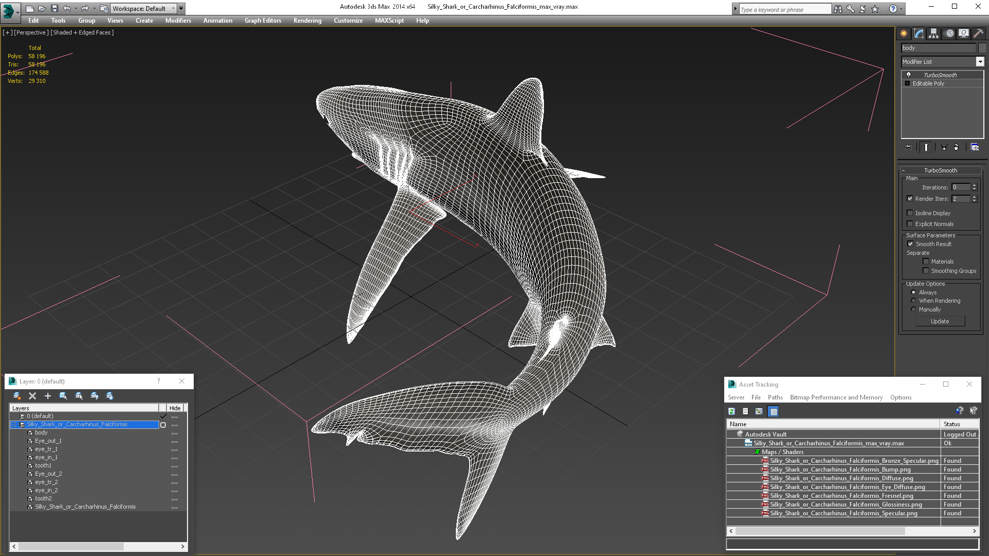This screenshot has height=556, width=989.
Task: Open the Modify panel tab
Action: (x=919, y=33)
